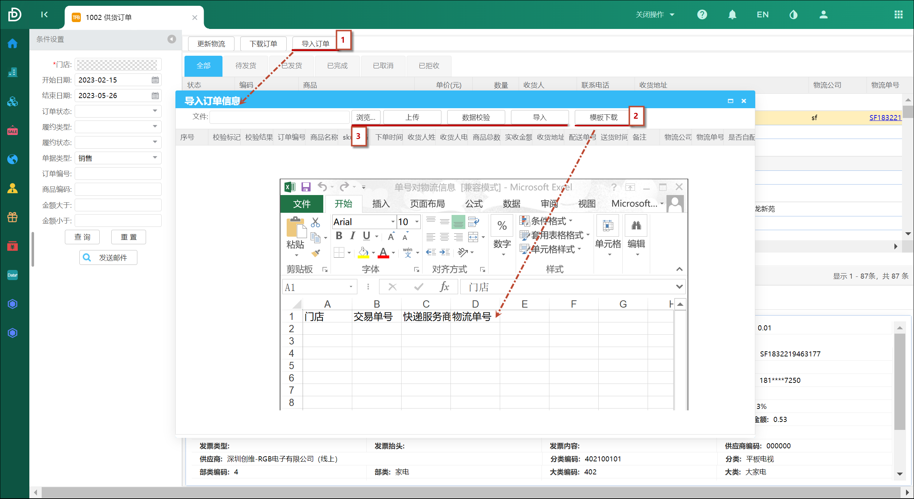Open the Arial font name dropdown

pos(393,221)
